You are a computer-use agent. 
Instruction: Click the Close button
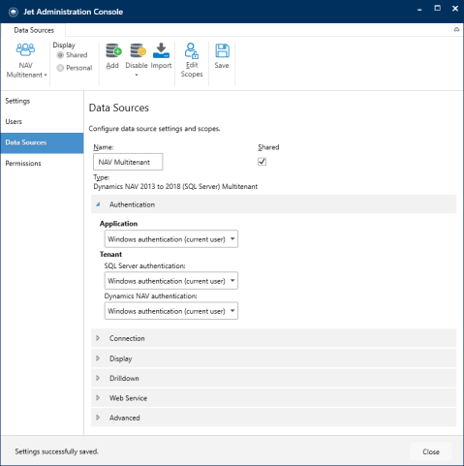pos(431,451)
